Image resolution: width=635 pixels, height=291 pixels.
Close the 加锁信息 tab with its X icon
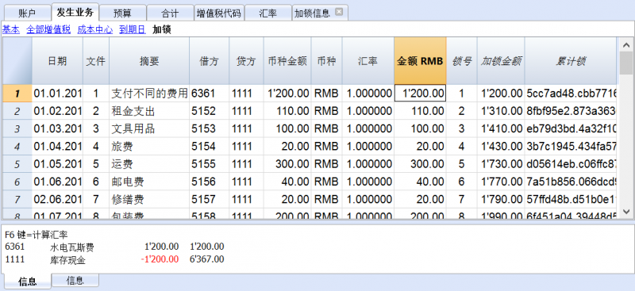pos(339,12)
